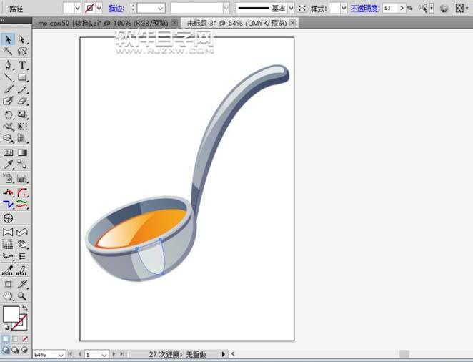Screen dimensions: 473x362
Task: Open the brush definition 基本 dropdown
Action: [291, 8]
